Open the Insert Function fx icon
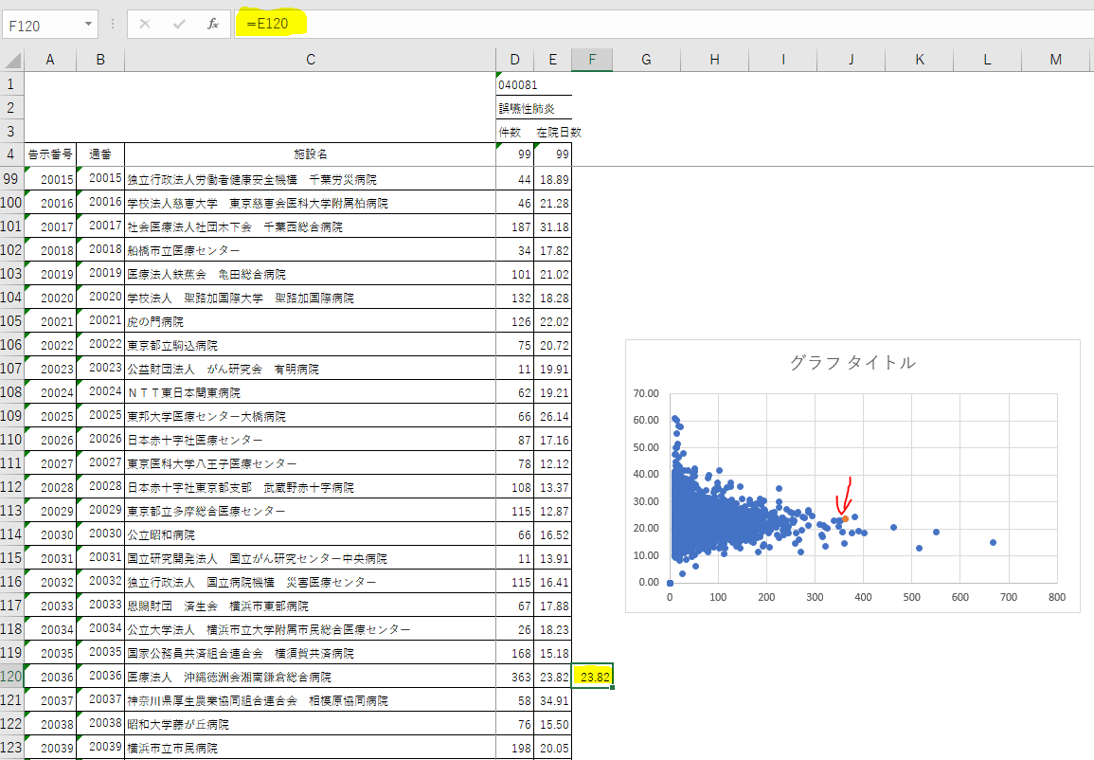 point(213,25)
